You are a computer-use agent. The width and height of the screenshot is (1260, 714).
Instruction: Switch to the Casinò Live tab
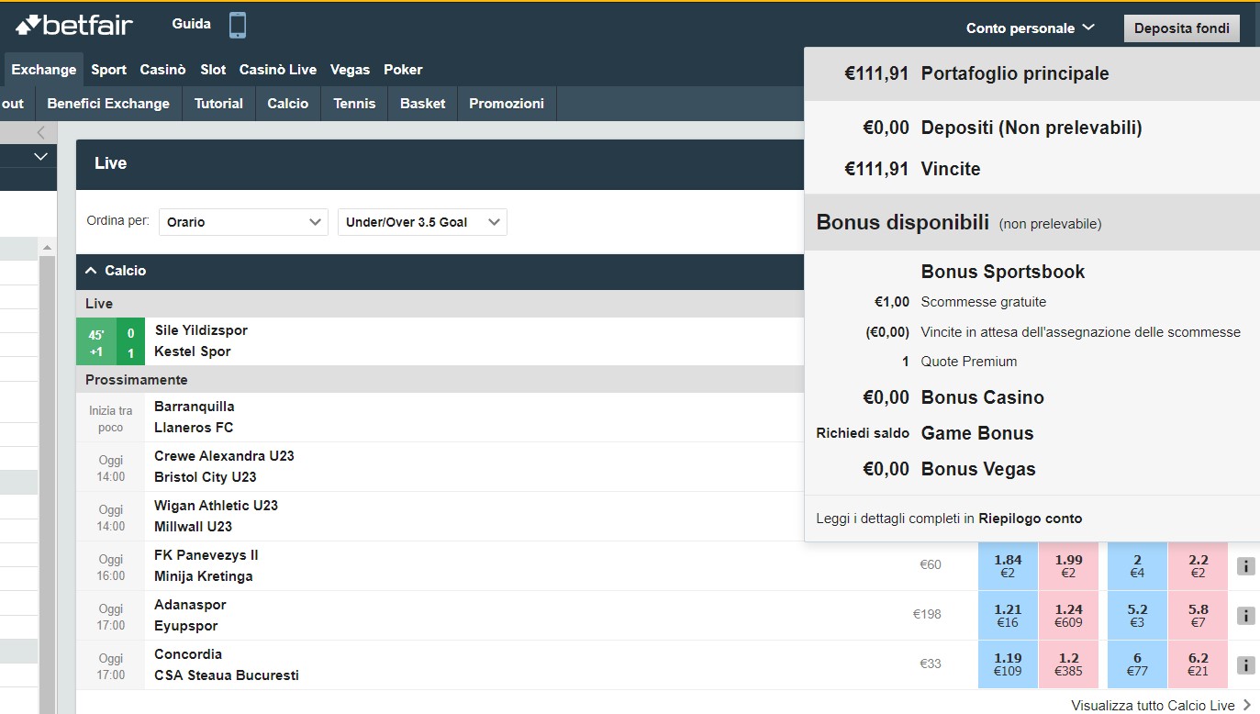coord(278,70)
